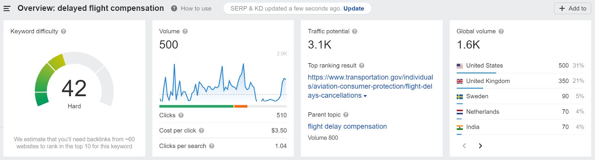
Task: Click Parent topic help icon
Action: click(346, 115)
